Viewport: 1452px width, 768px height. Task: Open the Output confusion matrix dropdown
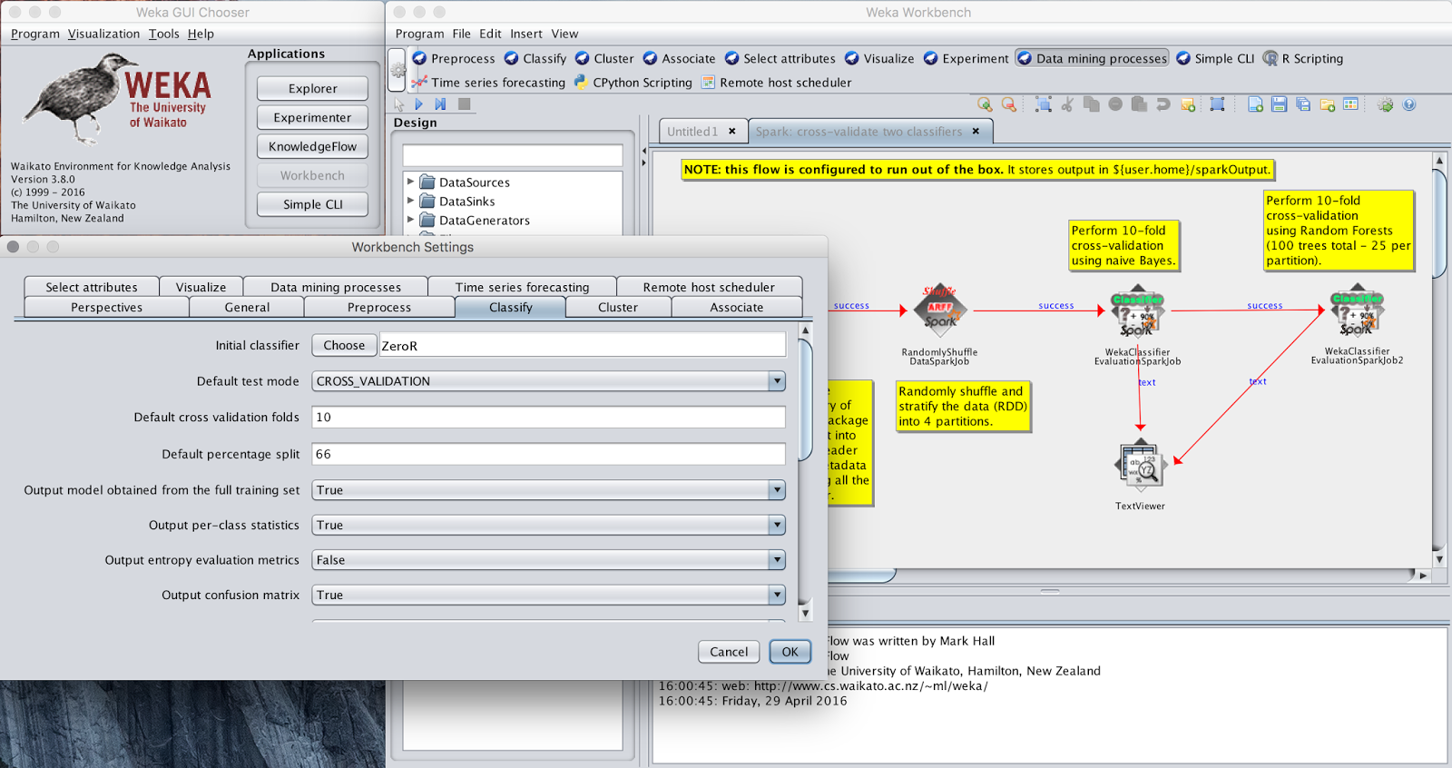548,595
